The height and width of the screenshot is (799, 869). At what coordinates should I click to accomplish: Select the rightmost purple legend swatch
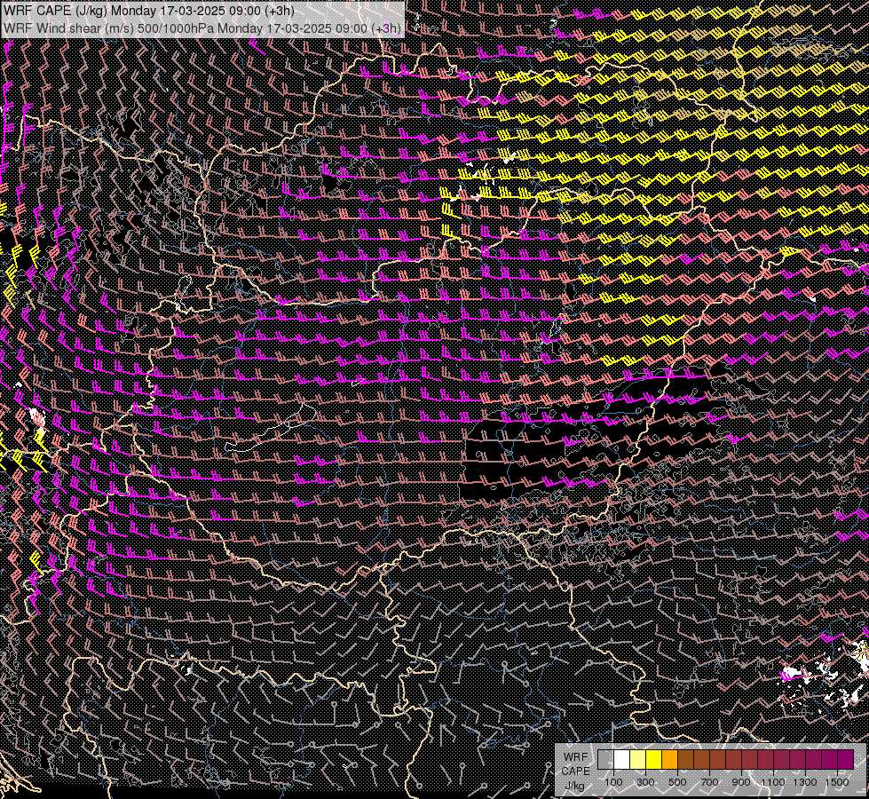coord(846,759)
